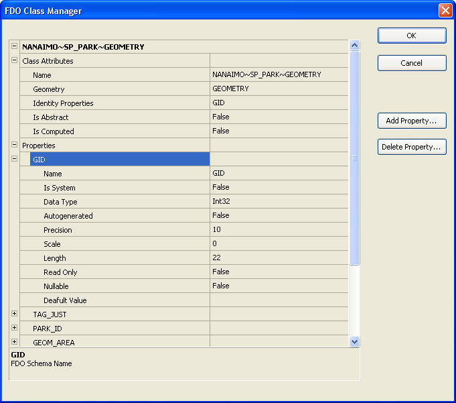Select the Is Abstract label

(51, 117)
